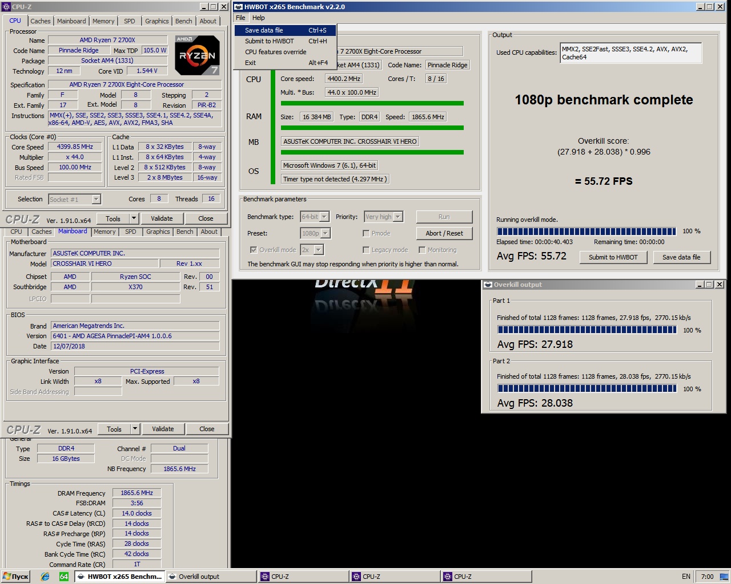The height and width of the screenshot is (584, 731).
Task: Open HWBOT x265 Benchmark taskbar button
Action: [x=119, y=577]
